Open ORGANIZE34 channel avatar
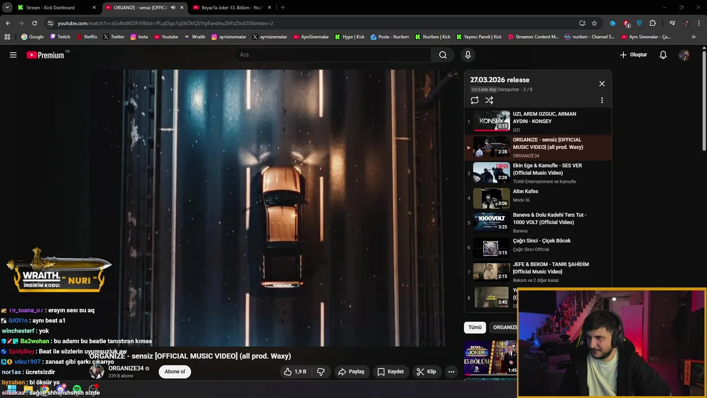The height and width of the screenshot is (398, 707). tap(97, 372)
